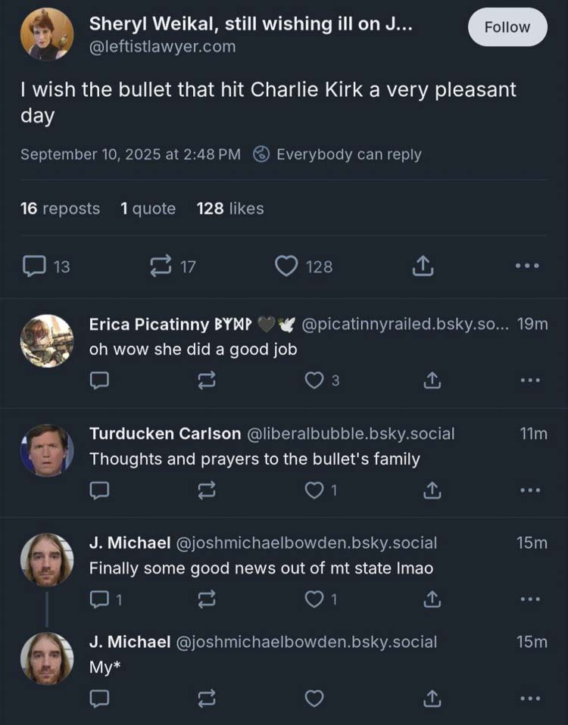Repost the main post with 17 reposts

161,266
